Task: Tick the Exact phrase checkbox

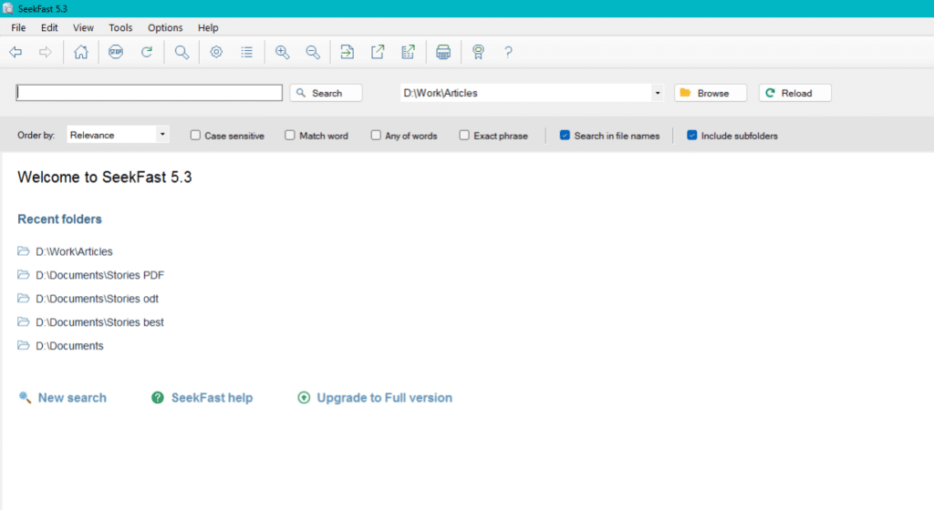Action: 464,135
